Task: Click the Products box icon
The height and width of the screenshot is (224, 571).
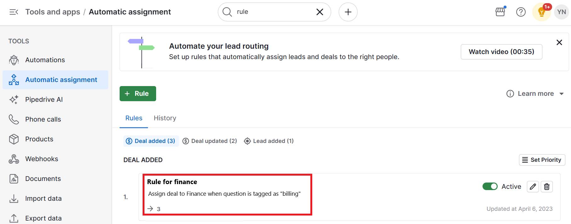Action: coord(14,139)
